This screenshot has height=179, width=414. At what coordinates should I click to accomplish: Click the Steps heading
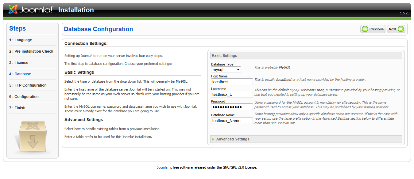tap(17, 28)
